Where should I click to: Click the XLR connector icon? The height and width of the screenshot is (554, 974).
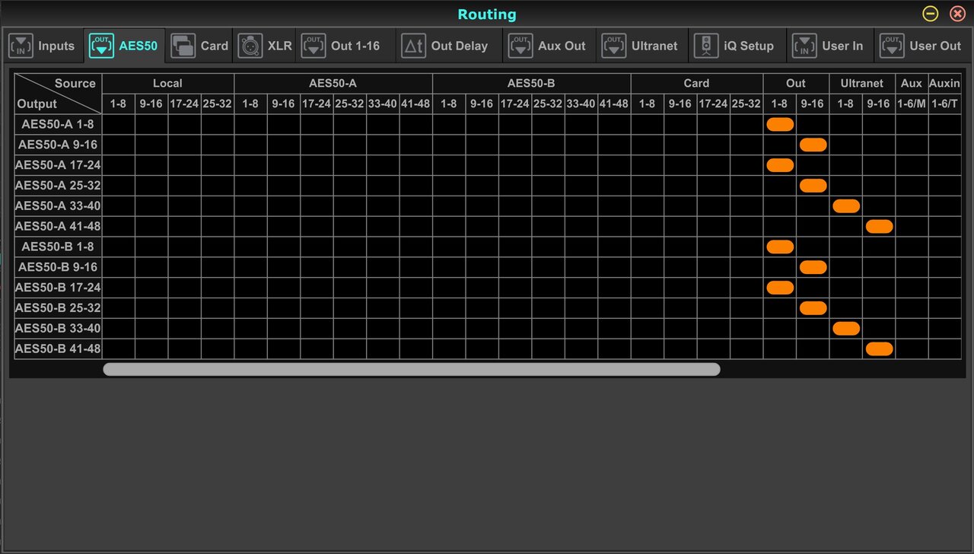pyautogui.click(x=250, y=46)
